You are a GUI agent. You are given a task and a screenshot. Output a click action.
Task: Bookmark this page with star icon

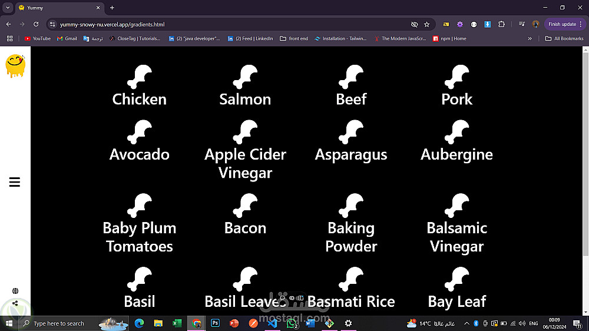[x=426, y=24]
